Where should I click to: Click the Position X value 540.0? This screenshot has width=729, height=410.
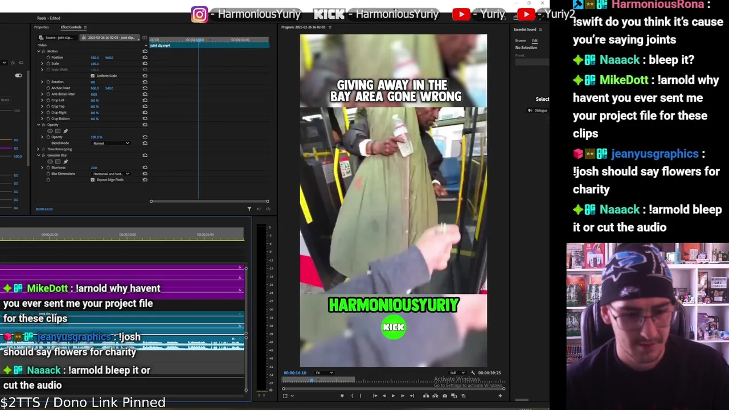(x=95, y=58)
